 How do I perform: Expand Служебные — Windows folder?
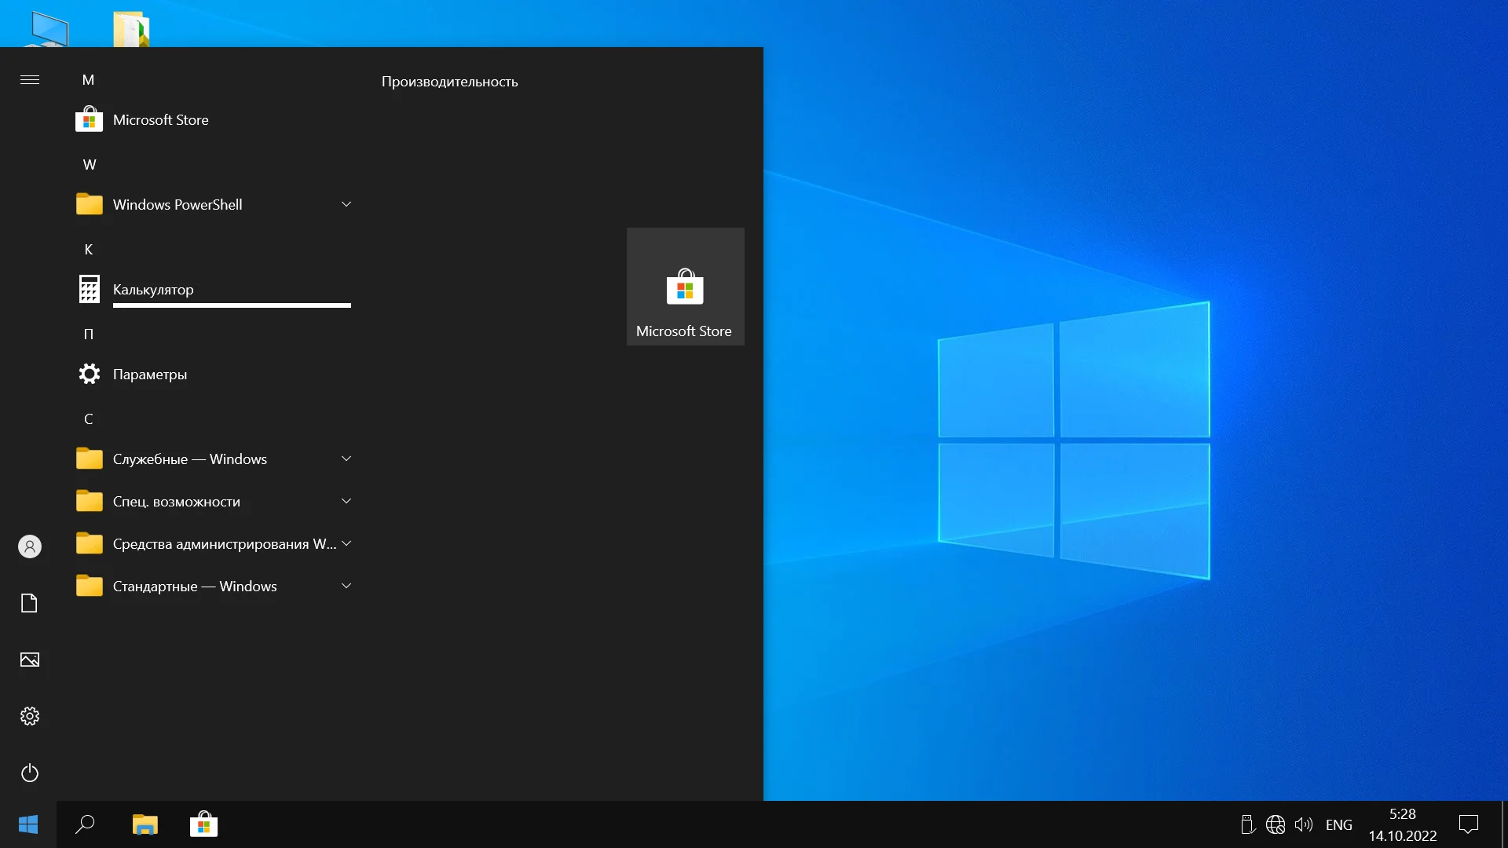pos(346,459)
